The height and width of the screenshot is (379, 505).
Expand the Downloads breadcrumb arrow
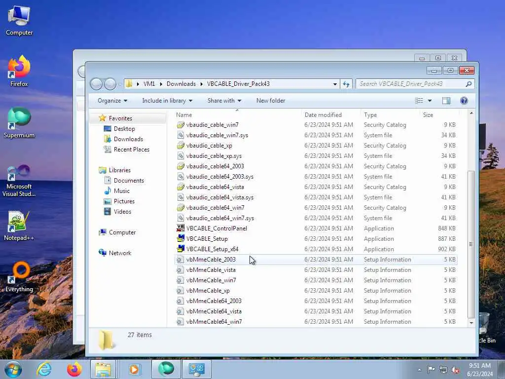[202, 84]
